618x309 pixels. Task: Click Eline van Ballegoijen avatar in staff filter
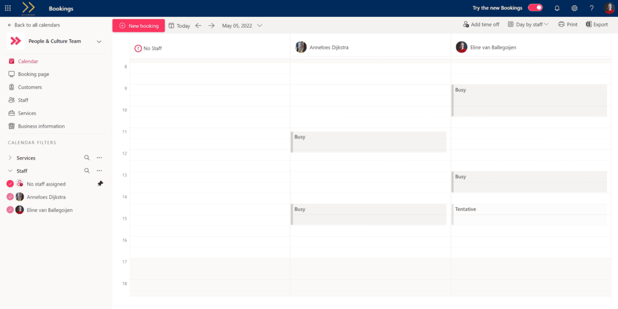click(x=20, y=210)
